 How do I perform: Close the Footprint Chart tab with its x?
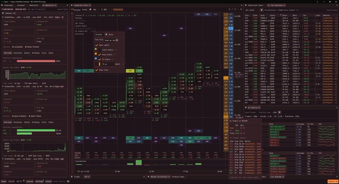[90, 5]
